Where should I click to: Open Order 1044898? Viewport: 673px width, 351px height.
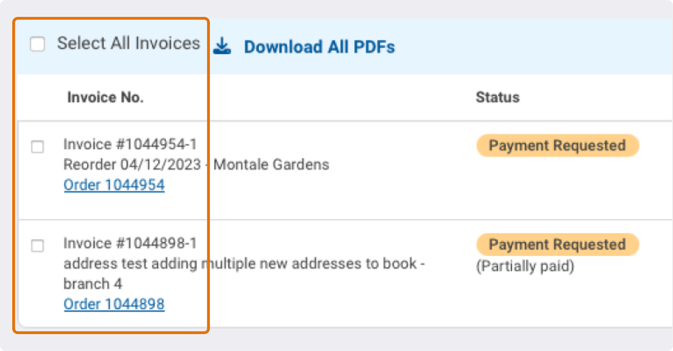pos(114,304)
